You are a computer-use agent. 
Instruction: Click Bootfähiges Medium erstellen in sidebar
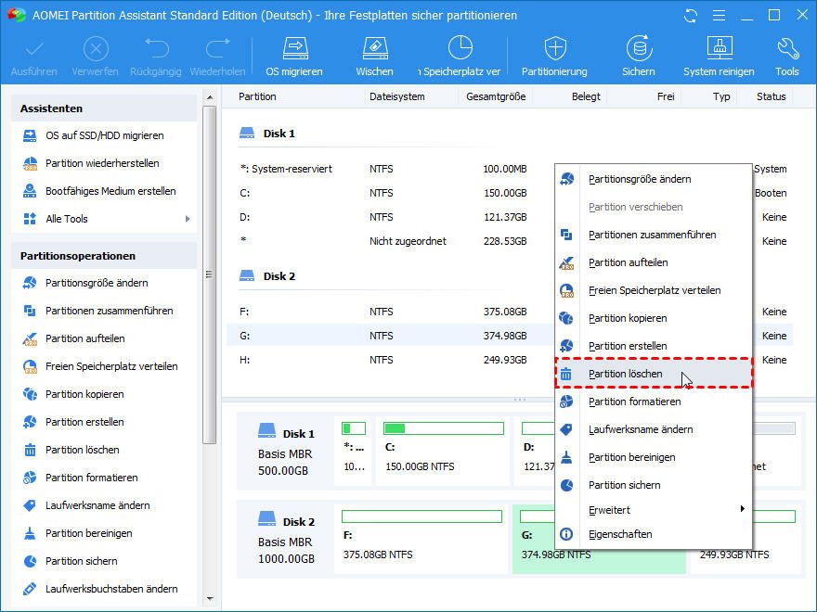coord(110,191)
